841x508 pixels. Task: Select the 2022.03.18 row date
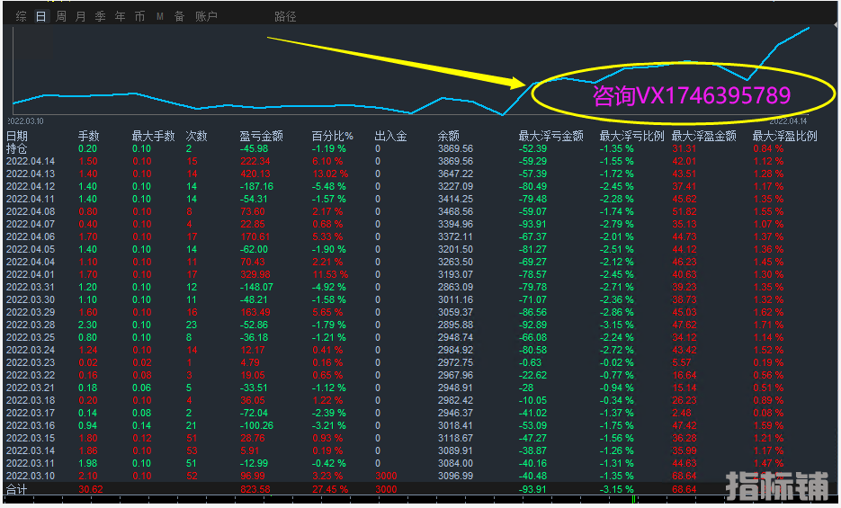click(30, 400)
